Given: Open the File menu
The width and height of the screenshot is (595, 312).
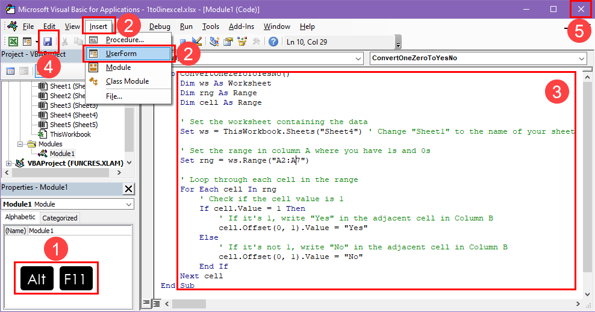Looking at the screenshot, I should 28,27.
